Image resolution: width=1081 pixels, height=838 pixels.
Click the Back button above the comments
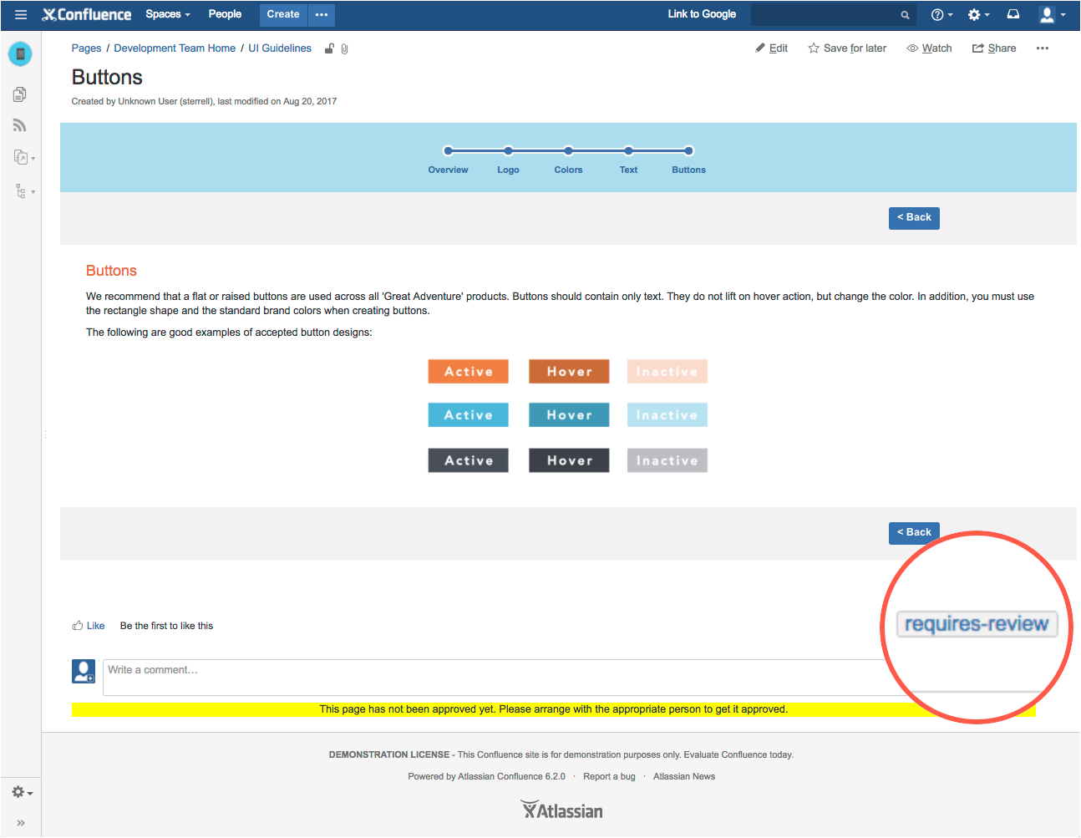pyautogui.click(x=913, y=532)
